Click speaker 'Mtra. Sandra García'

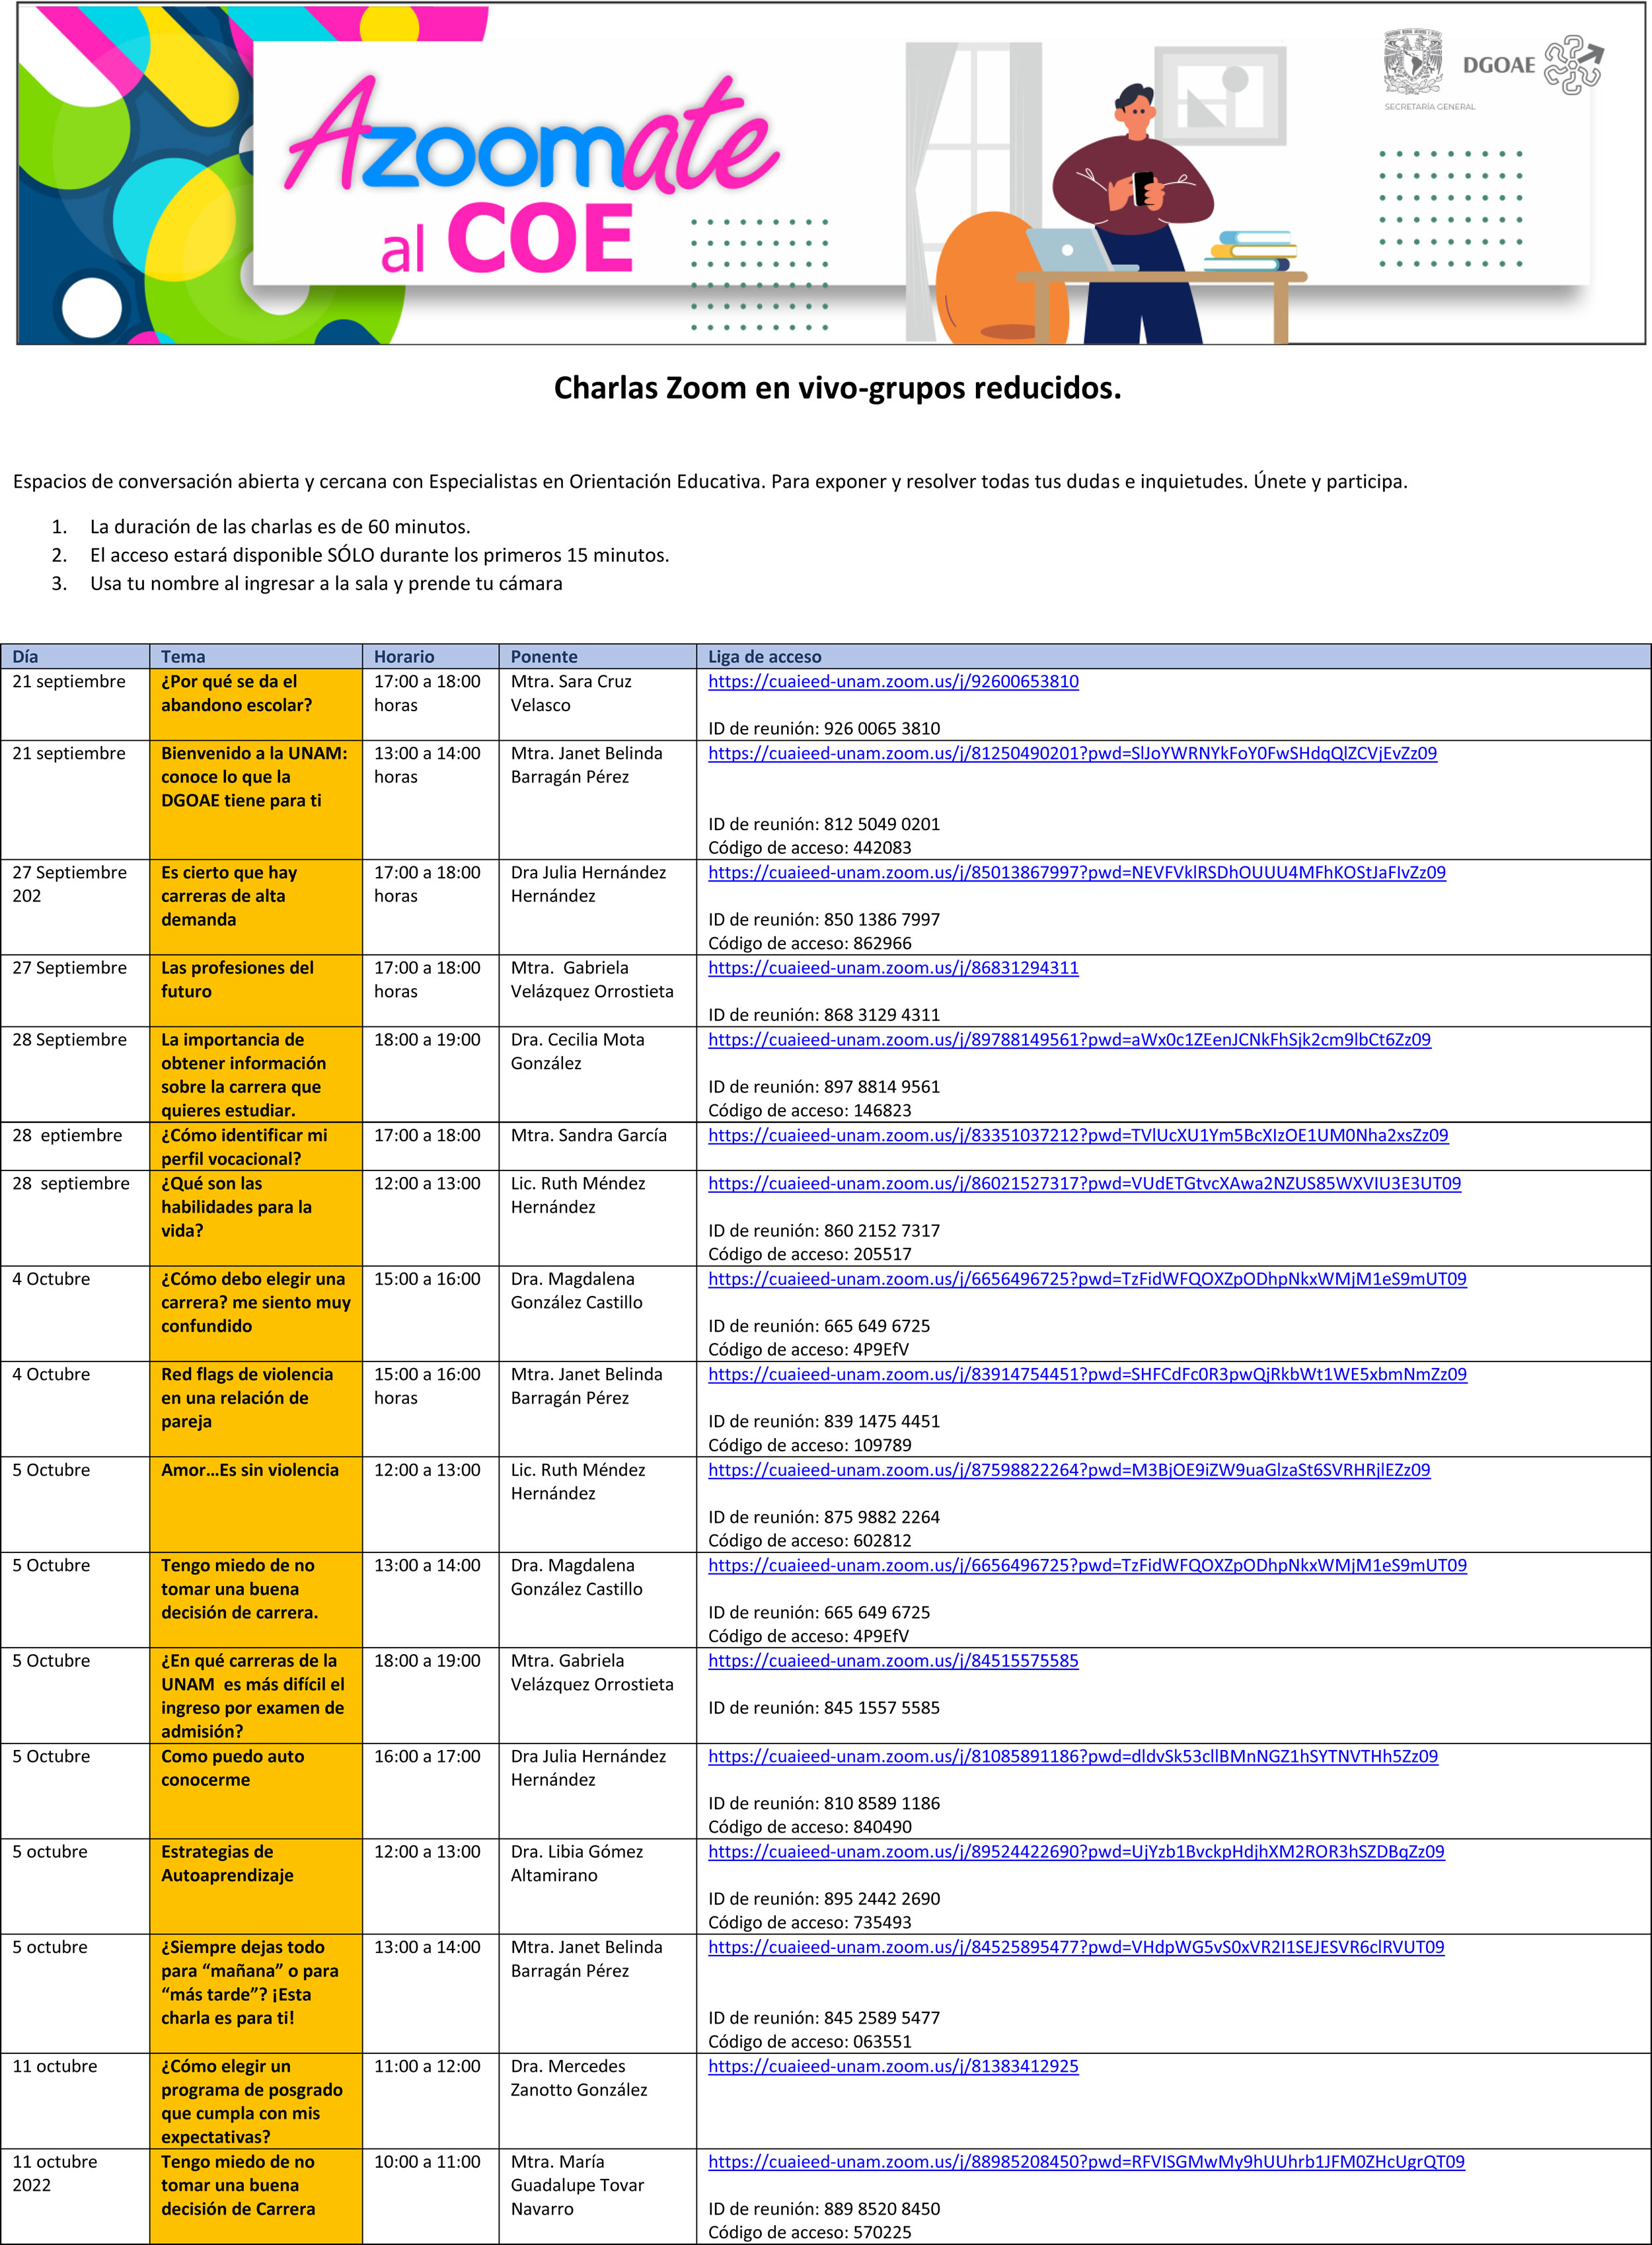pyautogui.click(x=588, y=1136)
